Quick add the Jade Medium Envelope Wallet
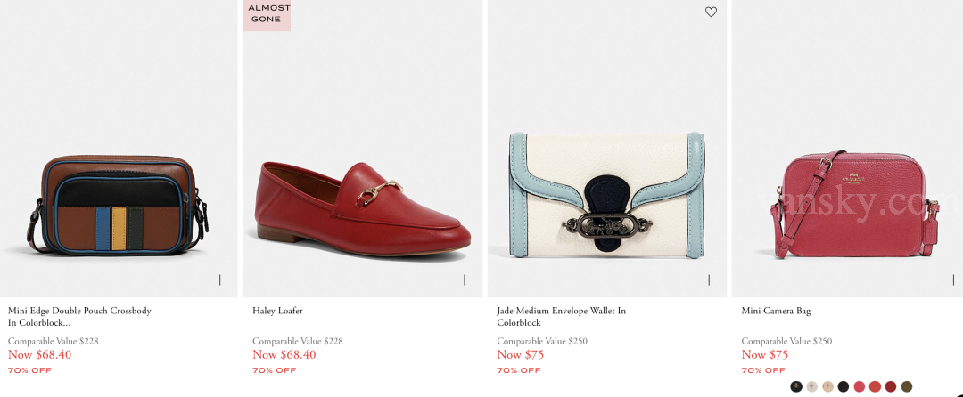Viewport: 963px width, 397px height. tap(709, 280)
